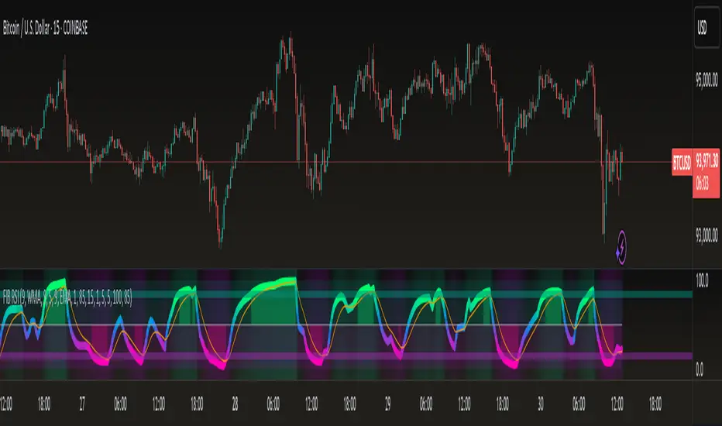Click the 100.0 indicator scale label
This screenshot has height=426, width=722.
coord(702,280)
